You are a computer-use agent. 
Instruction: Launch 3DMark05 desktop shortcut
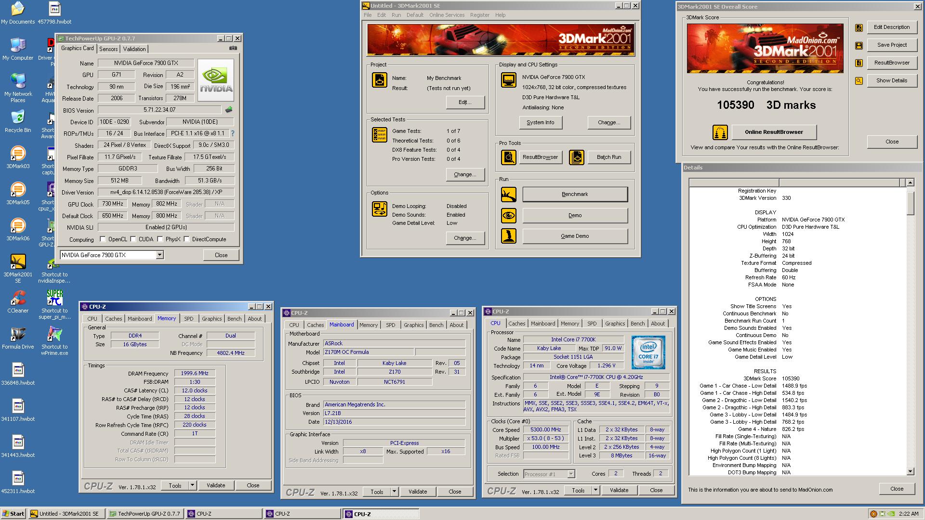click(x=18, y=194)
